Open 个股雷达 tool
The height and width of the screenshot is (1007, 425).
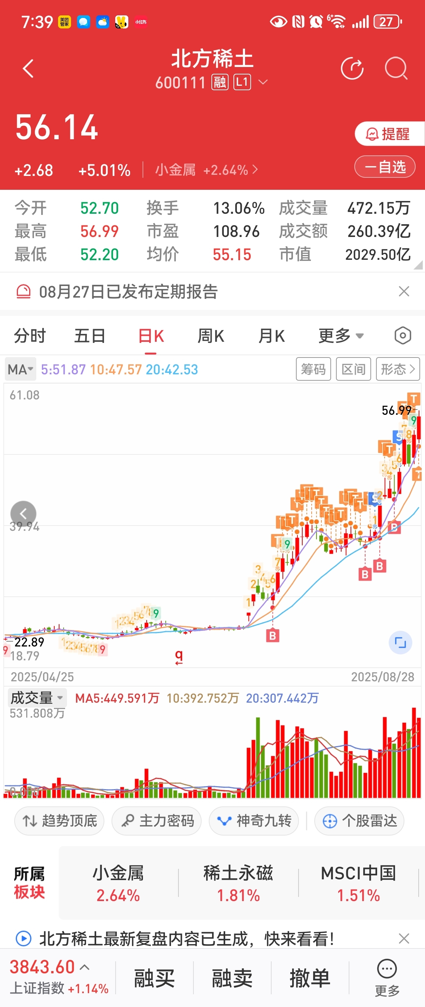[360, 821]
